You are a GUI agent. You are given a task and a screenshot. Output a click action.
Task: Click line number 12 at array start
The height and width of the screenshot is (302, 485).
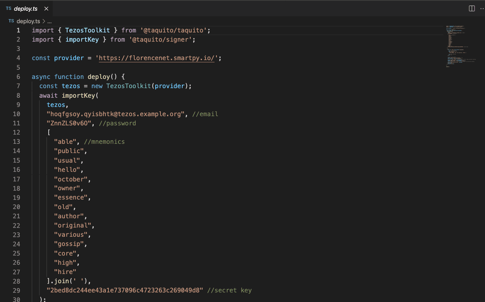16,132
